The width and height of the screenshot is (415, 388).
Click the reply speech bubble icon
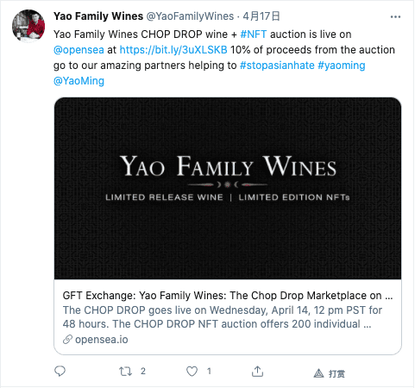(x=60, y=371)
